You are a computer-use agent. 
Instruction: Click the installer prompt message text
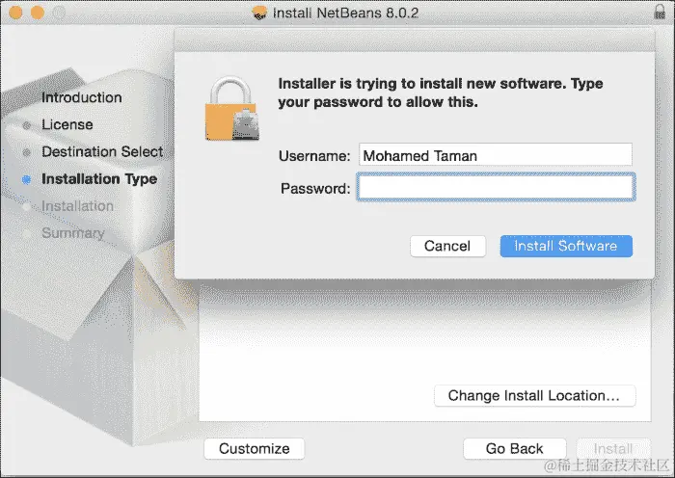[x=441, y=93]
